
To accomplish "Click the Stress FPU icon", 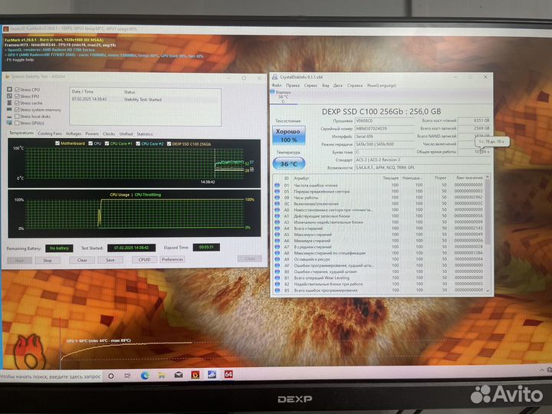I will (x=9, y=96).
